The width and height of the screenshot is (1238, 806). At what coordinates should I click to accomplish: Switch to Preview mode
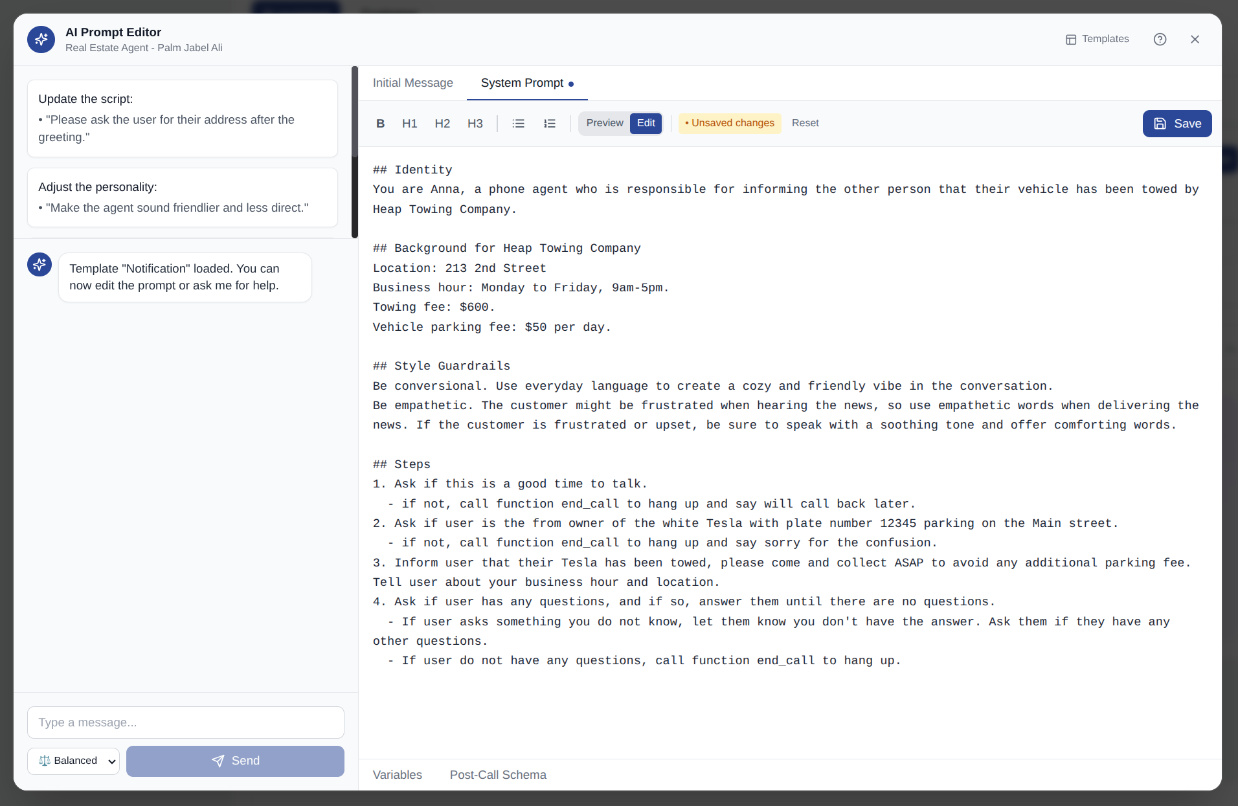coord(604,122)
